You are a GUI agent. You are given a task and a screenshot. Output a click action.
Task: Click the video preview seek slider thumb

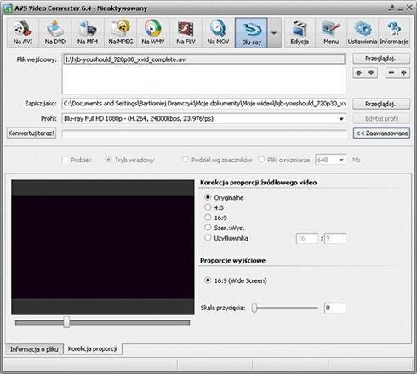pos(66,322)
